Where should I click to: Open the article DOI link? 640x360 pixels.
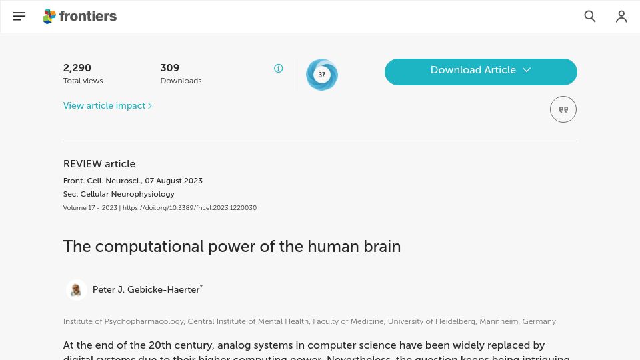[190, 208]
